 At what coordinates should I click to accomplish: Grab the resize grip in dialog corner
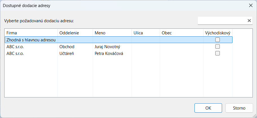[254, 115]
